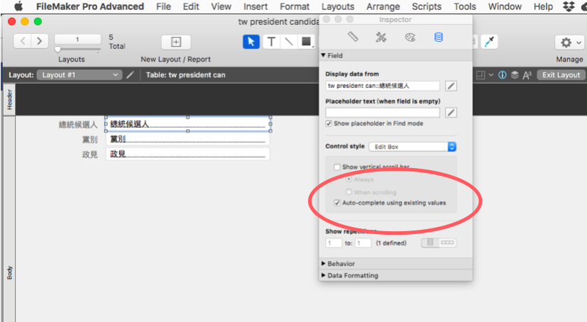The width and height of the screenshot is (587, 322).
Task: Click the dashed screen stencil icon
Action: [x=481, y=74]
